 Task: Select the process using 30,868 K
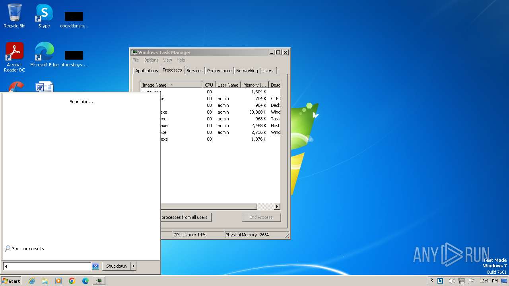tap(221, 112)
